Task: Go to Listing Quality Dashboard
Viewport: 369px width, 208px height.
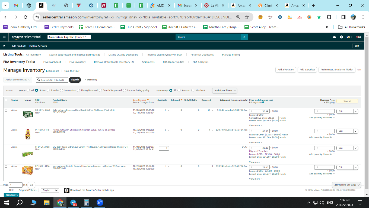Action: pos(123,55)
